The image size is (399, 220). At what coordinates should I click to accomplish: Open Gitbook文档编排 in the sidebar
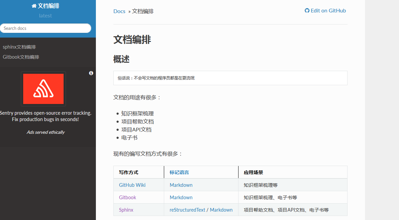21,57
